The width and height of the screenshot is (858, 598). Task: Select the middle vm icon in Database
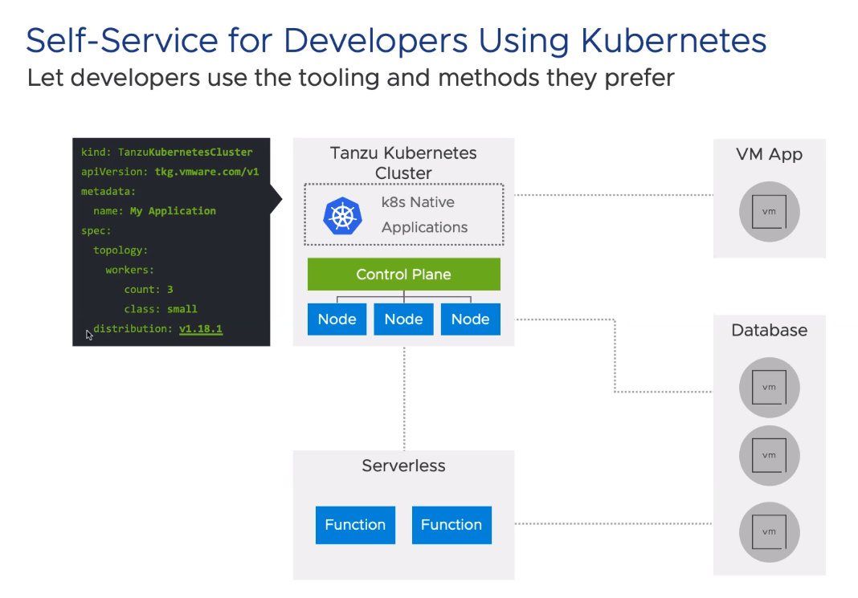tap(769, 455)
